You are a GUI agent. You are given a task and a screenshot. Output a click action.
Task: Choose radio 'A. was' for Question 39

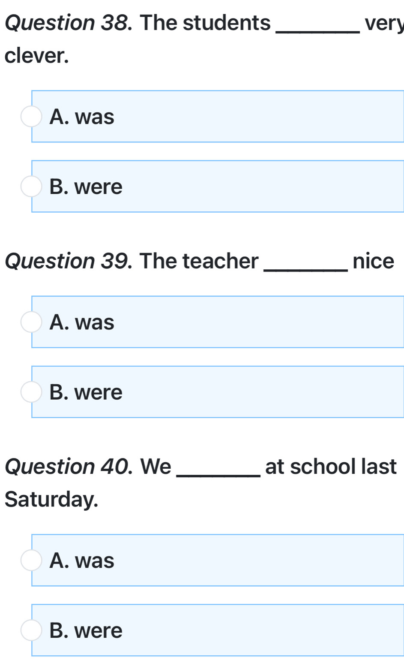point(31,322)
